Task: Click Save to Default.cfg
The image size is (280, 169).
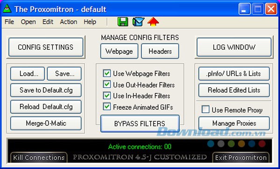Action: click(46, 90)
